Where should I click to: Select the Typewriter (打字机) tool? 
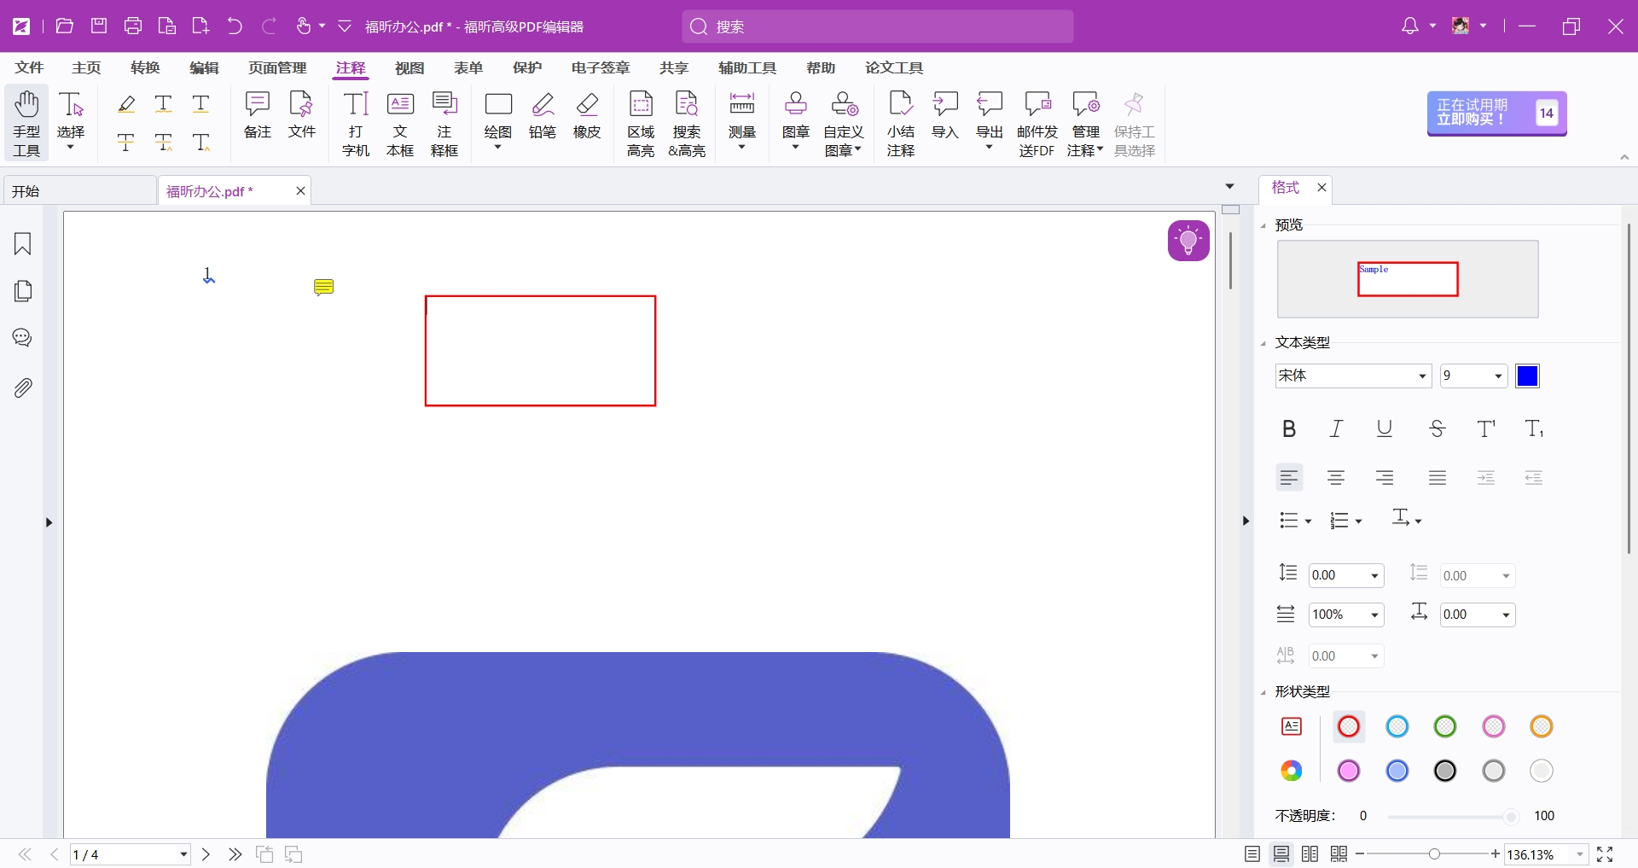[x=356, y=124]
